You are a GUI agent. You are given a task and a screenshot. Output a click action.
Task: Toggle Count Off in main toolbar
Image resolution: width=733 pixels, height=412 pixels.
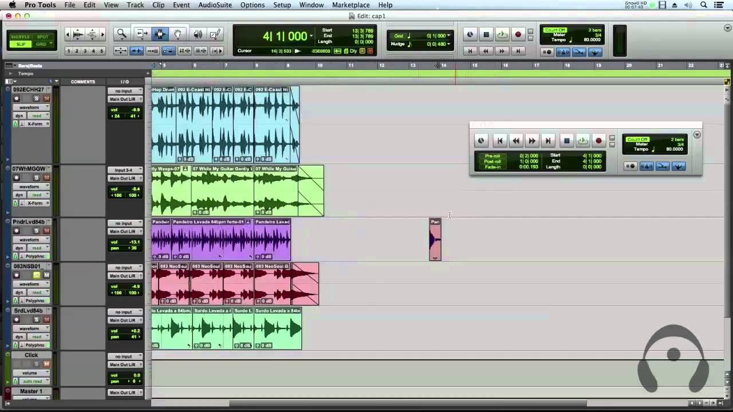click(555, 30)
